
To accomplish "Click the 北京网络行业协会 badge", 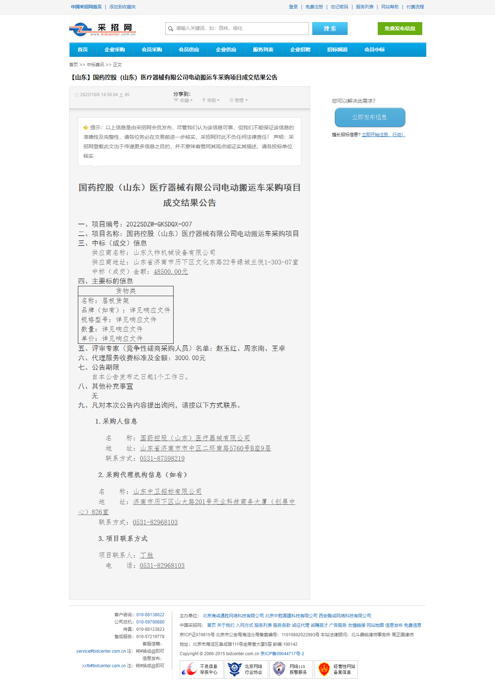I will tap(246, 669).
